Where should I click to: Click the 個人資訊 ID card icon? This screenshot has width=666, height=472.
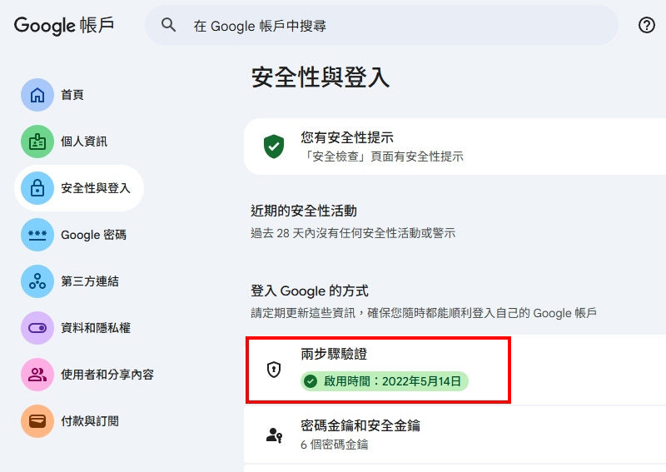[x=37, y=142]
